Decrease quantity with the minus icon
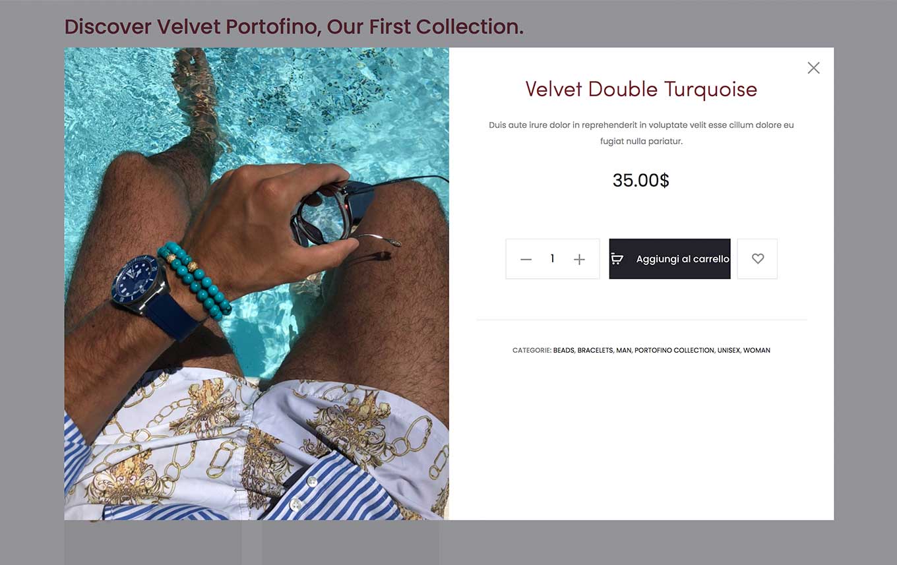The width and height of the screenshot is (897, 565). (x=526, y=259)
